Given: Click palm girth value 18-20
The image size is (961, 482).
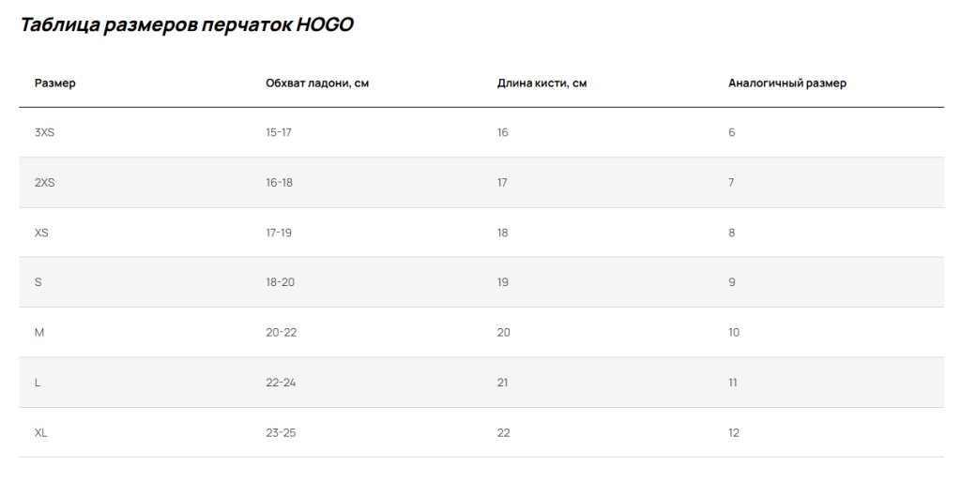Looking at the screenshot, I should pos(281,282).
